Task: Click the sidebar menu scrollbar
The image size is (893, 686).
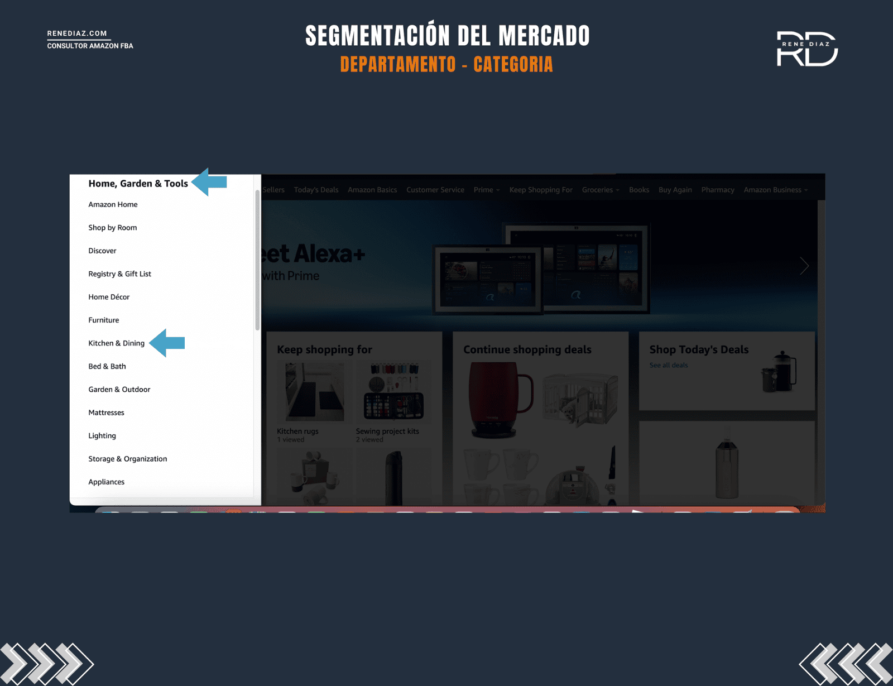Action: pos(257,260)
